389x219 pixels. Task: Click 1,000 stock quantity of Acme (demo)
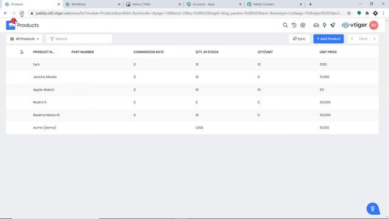[x=199, y=128]
